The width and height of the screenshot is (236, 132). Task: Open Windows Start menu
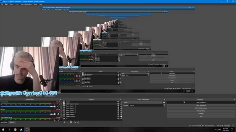(x=3, y=130)
